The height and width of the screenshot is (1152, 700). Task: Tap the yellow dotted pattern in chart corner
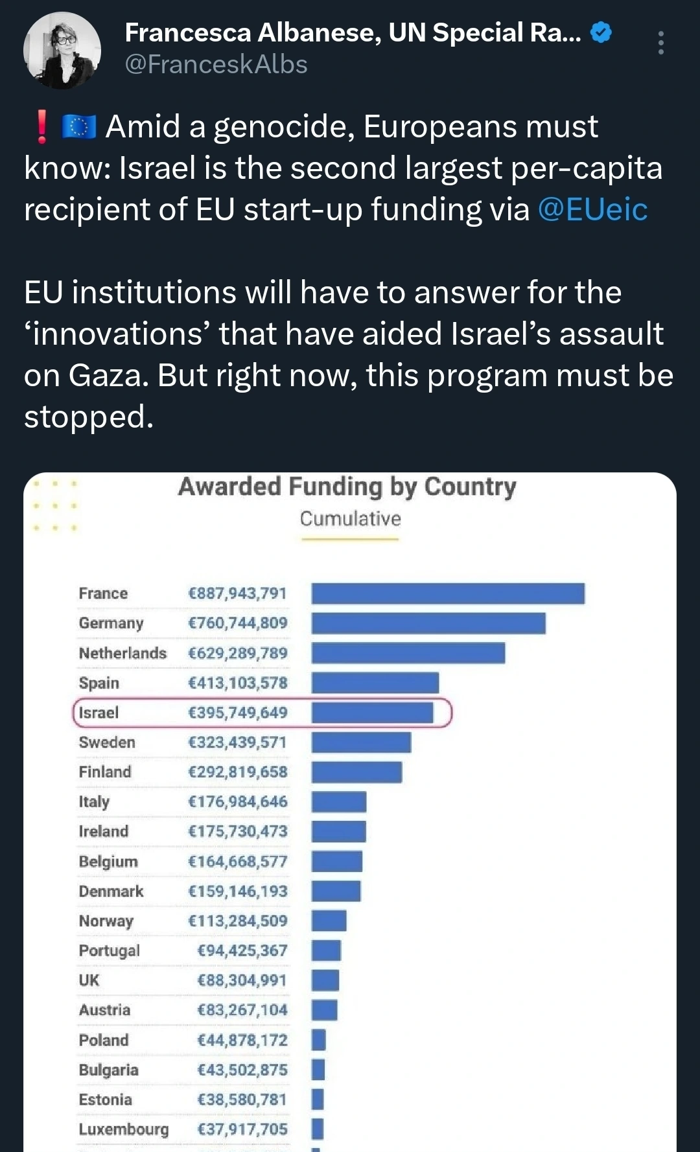55,505
